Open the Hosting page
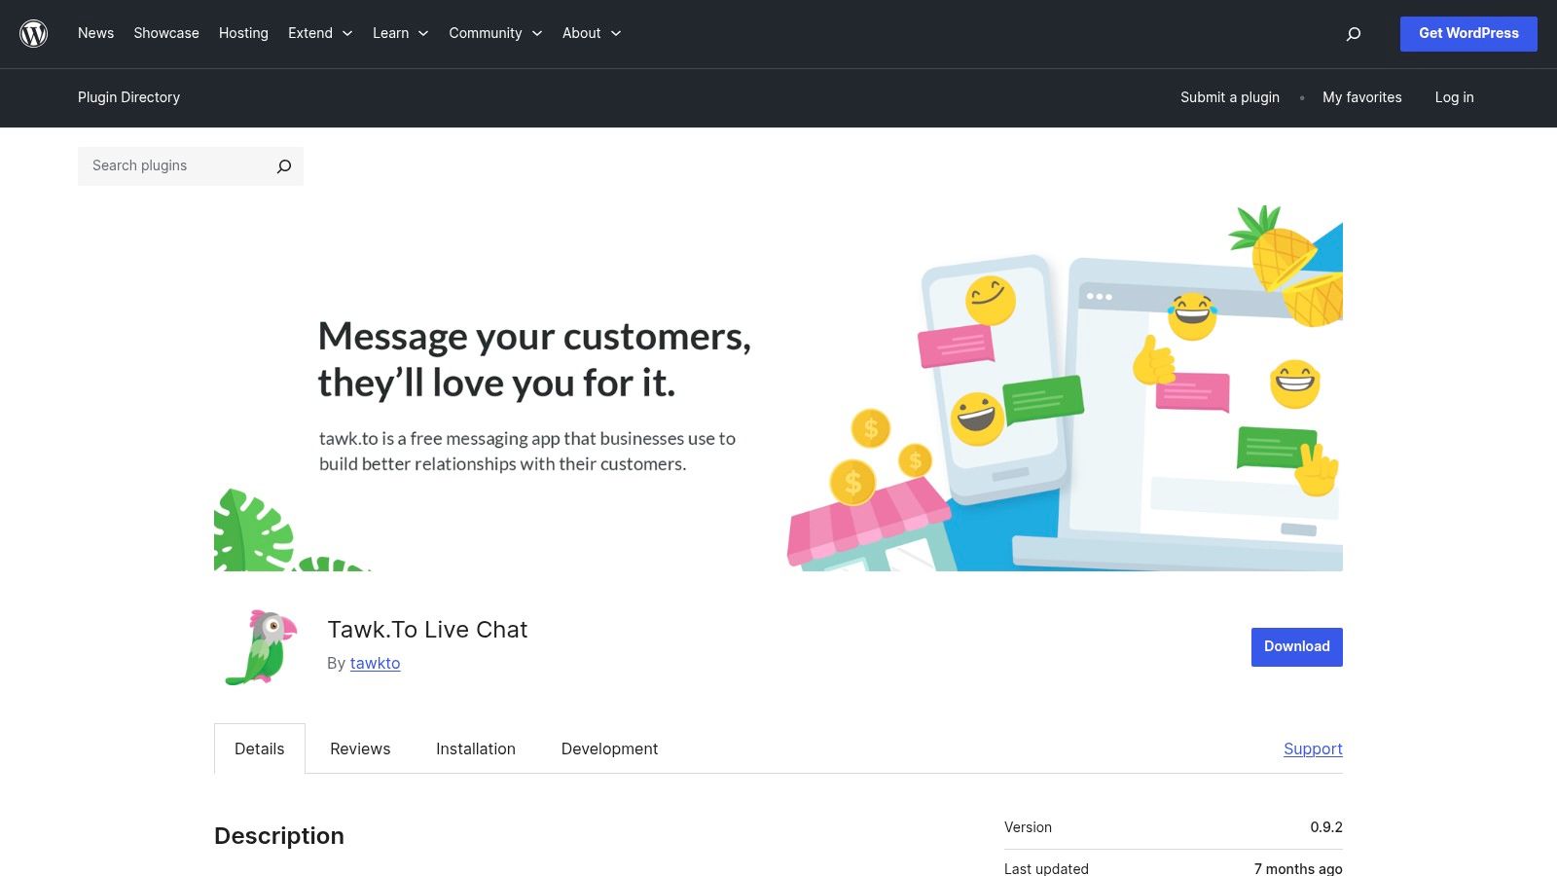Viewport: 1557px width, 876px height. [x=243, y=33]
